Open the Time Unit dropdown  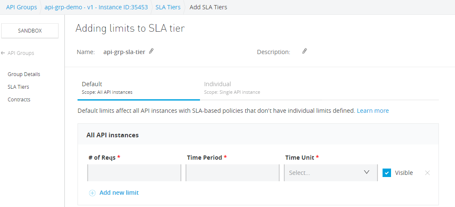(x=330, y=173)
